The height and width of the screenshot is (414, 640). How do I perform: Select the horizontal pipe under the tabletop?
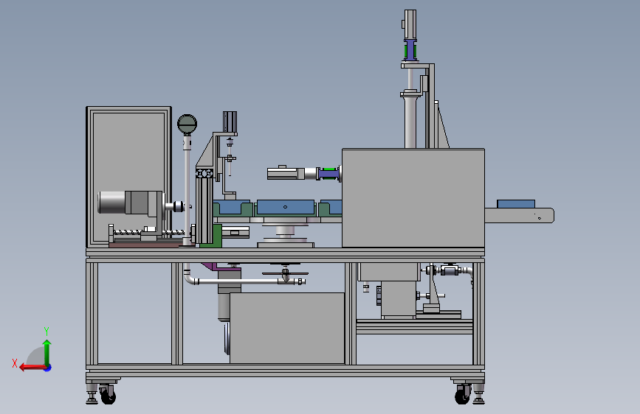[239, 281]
